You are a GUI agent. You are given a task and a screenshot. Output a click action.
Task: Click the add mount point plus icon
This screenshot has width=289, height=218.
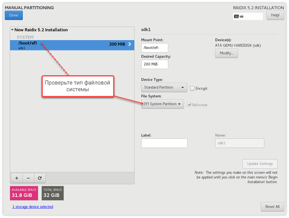[x=17, y=178]
